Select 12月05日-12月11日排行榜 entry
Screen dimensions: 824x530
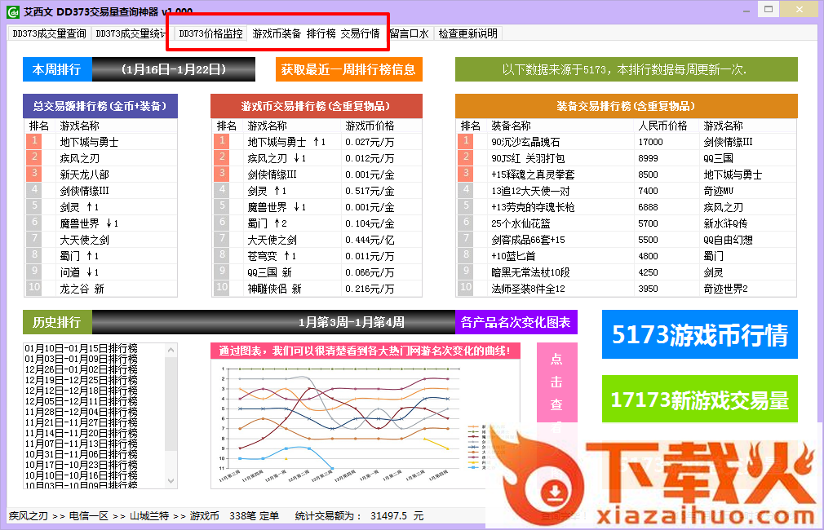(x=82, y=401)
